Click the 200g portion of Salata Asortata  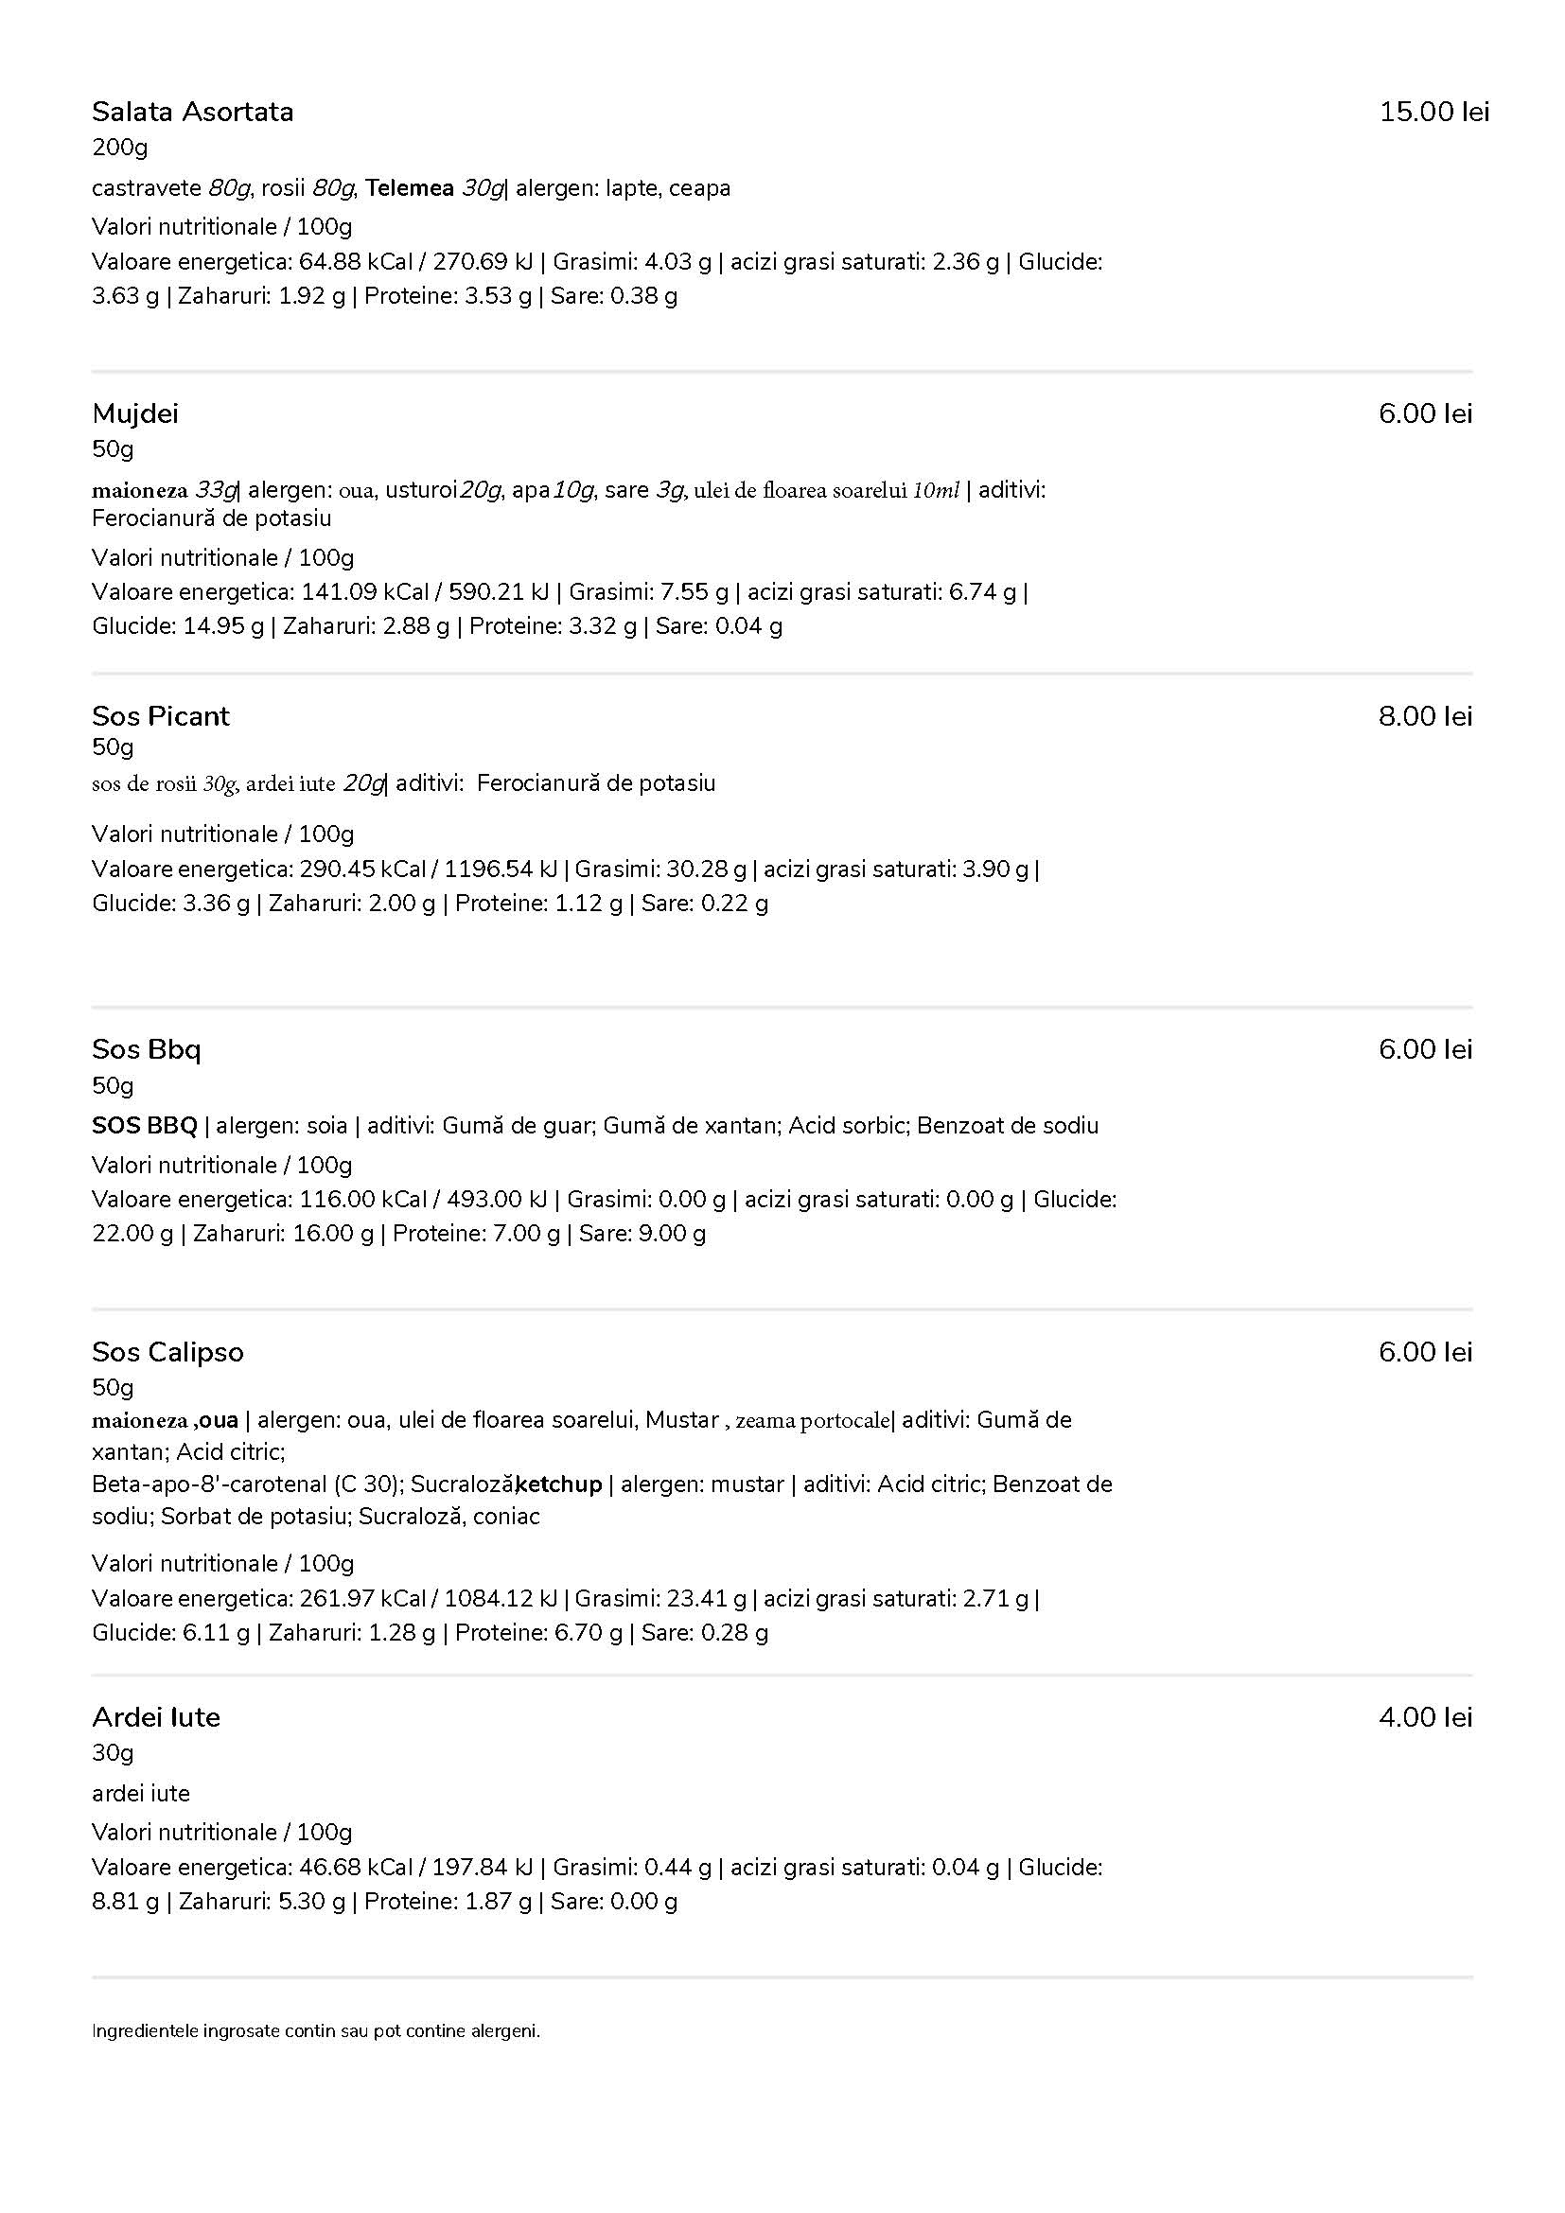pyautogui.click(x=119, y=149)
